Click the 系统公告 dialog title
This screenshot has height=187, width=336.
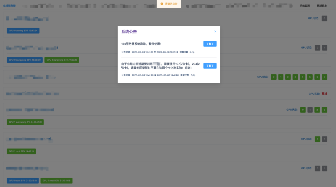[x=129, y=32]
